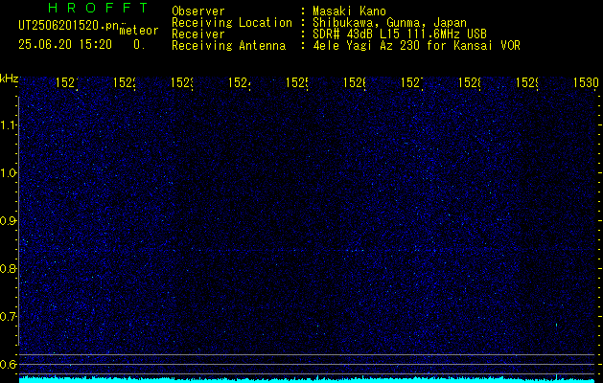
Task: Click the Receiver field label
Action: [x=198, y=34]
